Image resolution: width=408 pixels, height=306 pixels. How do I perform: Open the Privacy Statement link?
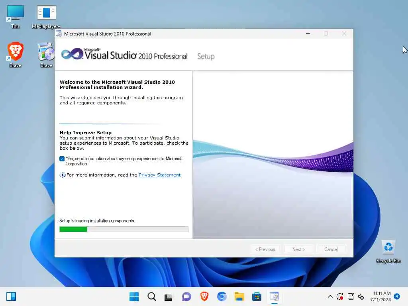click(x=159, y=175)
